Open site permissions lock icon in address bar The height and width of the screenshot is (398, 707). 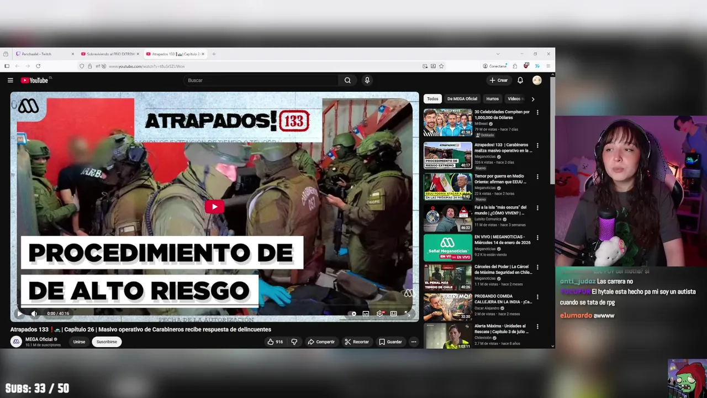[x=89, y=66]
